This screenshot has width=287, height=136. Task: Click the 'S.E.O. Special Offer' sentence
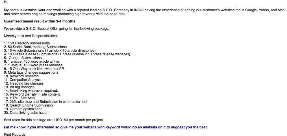tap(56, 29)
